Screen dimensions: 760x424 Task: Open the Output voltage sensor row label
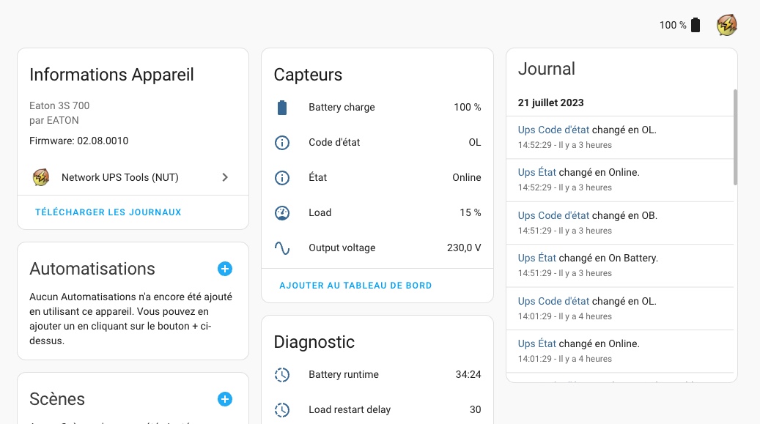point(342,248)
